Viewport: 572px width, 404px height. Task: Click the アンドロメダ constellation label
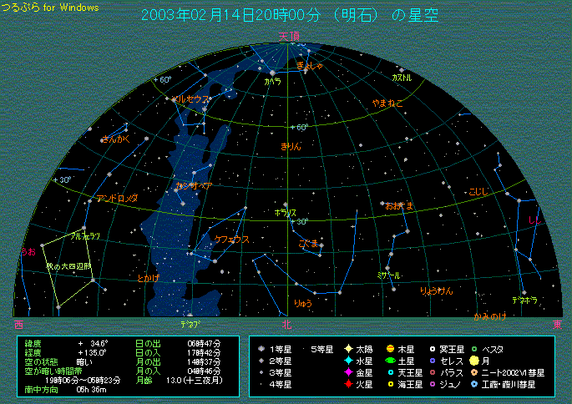pos(116,199)
